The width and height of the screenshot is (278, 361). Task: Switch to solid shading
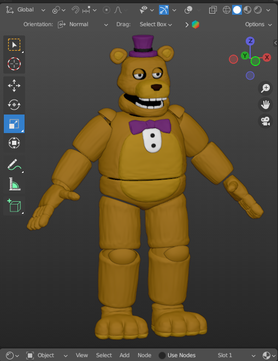(237, 10)
